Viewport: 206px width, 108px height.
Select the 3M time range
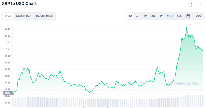[x=153, y=16]
